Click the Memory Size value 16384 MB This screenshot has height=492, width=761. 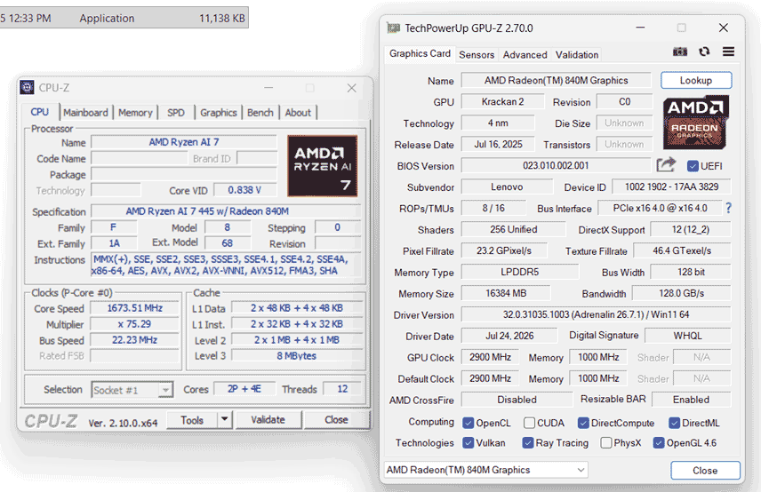click(506, 293)
